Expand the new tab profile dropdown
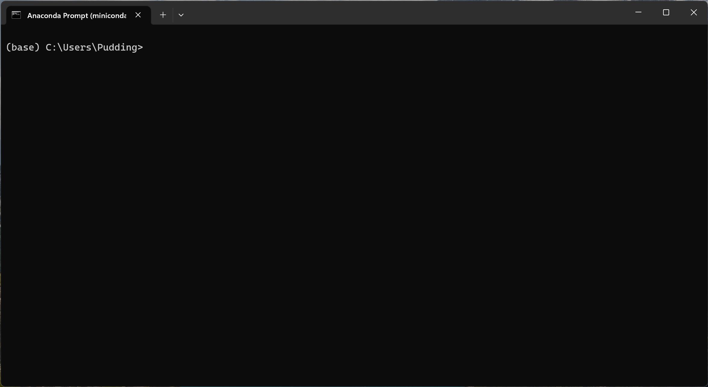 (x=181, y=15)
